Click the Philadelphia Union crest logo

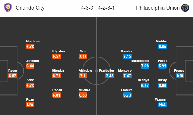(x=185, y=8)
